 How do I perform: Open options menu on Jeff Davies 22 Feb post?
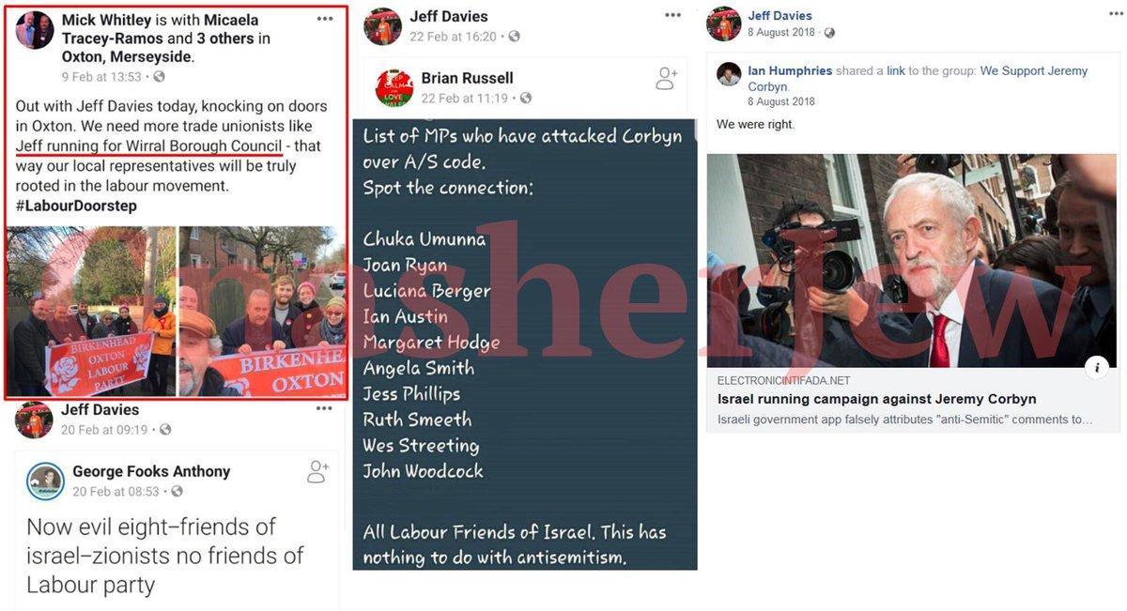[673, 15]
